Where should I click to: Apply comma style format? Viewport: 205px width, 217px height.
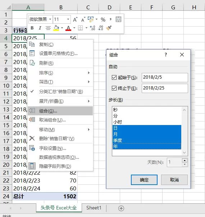click(x=110, y=19)
